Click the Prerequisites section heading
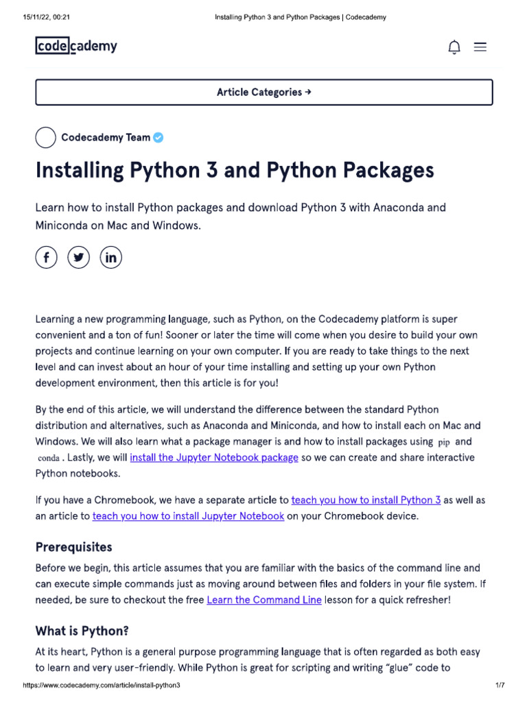This screenshot has height=702, width=527. coord(73,547)
